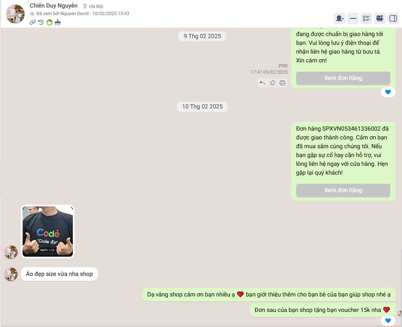Image resolution: width=402 pixels, height=327 pixels.
Task: Click customer avatar in the chat header
Action: (x=15, y=14)
